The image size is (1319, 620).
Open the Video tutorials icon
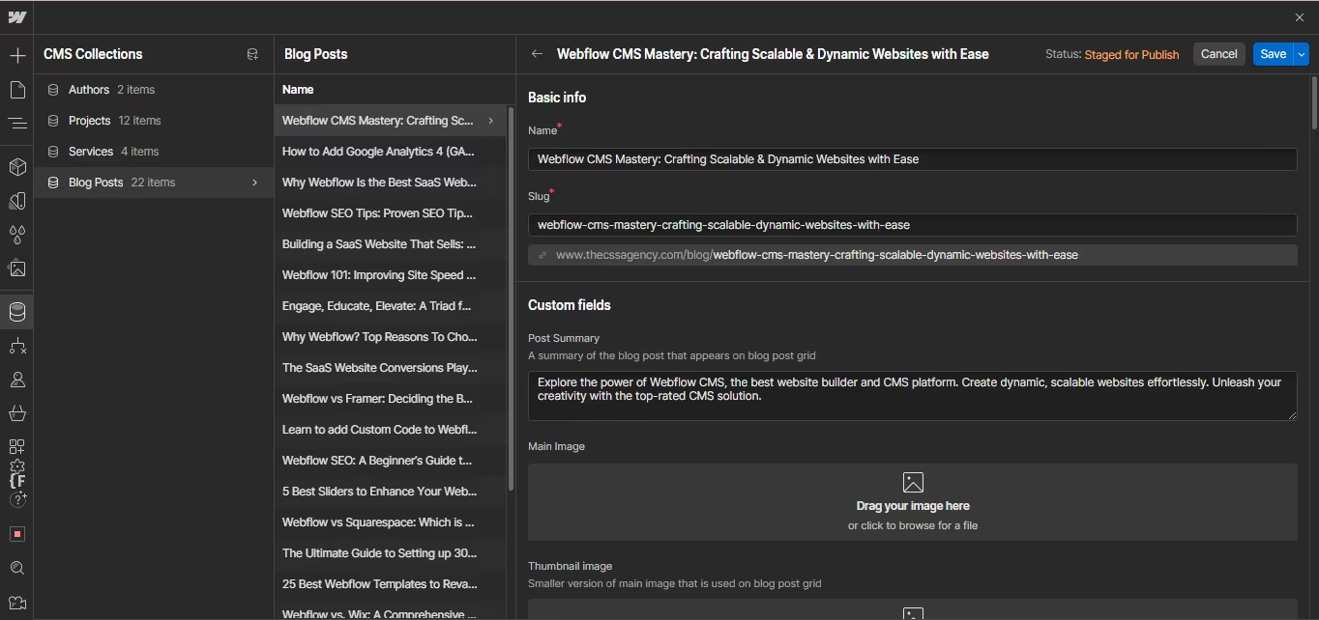17,602
